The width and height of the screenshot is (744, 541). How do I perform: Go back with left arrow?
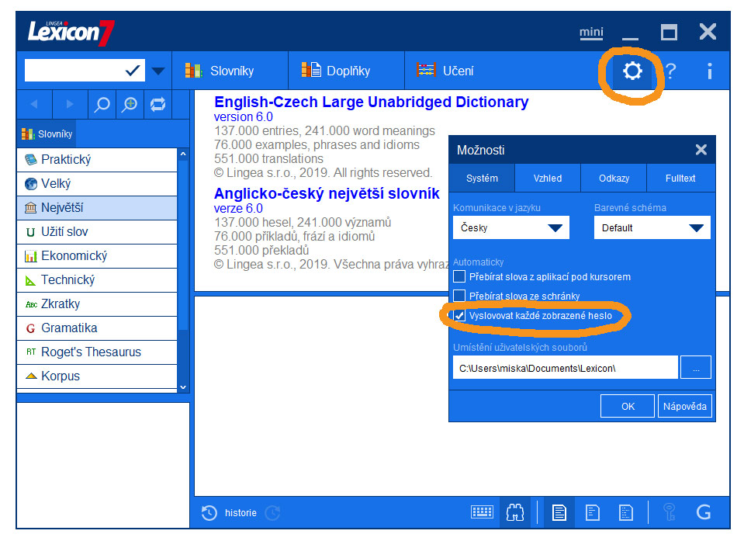(x=34, y=104)
